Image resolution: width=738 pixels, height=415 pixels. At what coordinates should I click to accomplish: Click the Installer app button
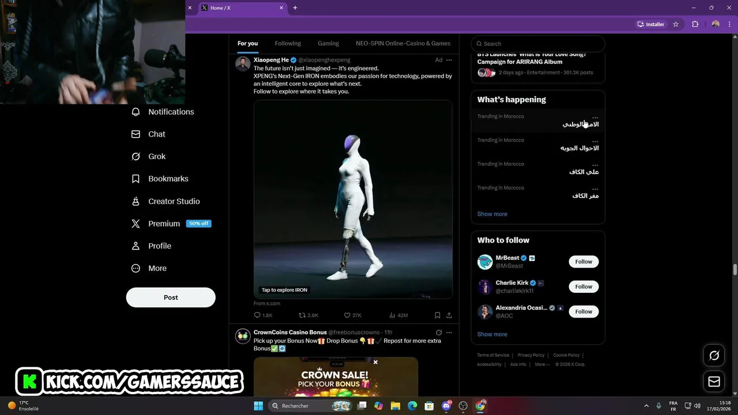(x=651, y=24)
